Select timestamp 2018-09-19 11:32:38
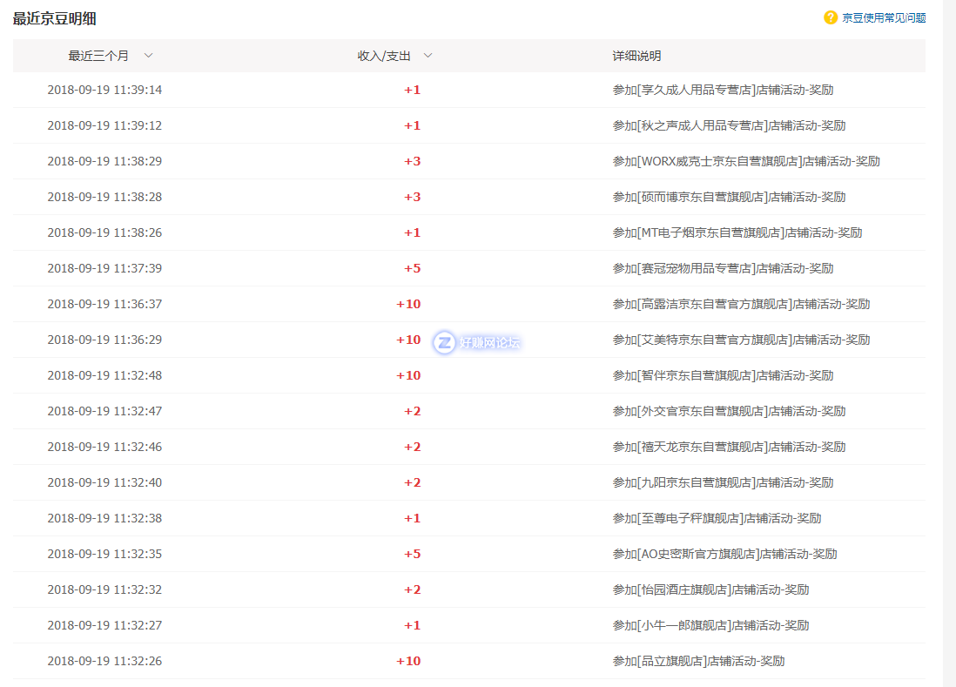The height and width of the screenshot is (687, 956). tap(104, 518)
